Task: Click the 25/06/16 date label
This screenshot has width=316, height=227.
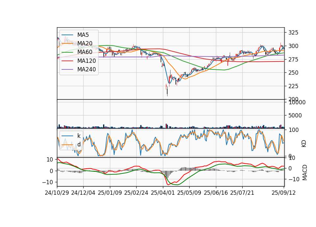Action: point(216,193)
